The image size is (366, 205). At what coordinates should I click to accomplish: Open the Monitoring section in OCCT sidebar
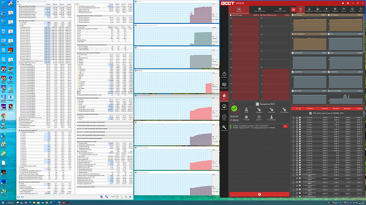point(224,107)
